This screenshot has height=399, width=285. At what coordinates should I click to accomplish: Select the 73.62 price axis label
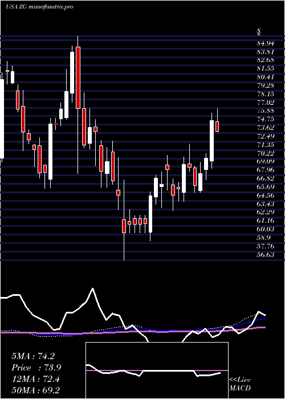click(266, 128)
